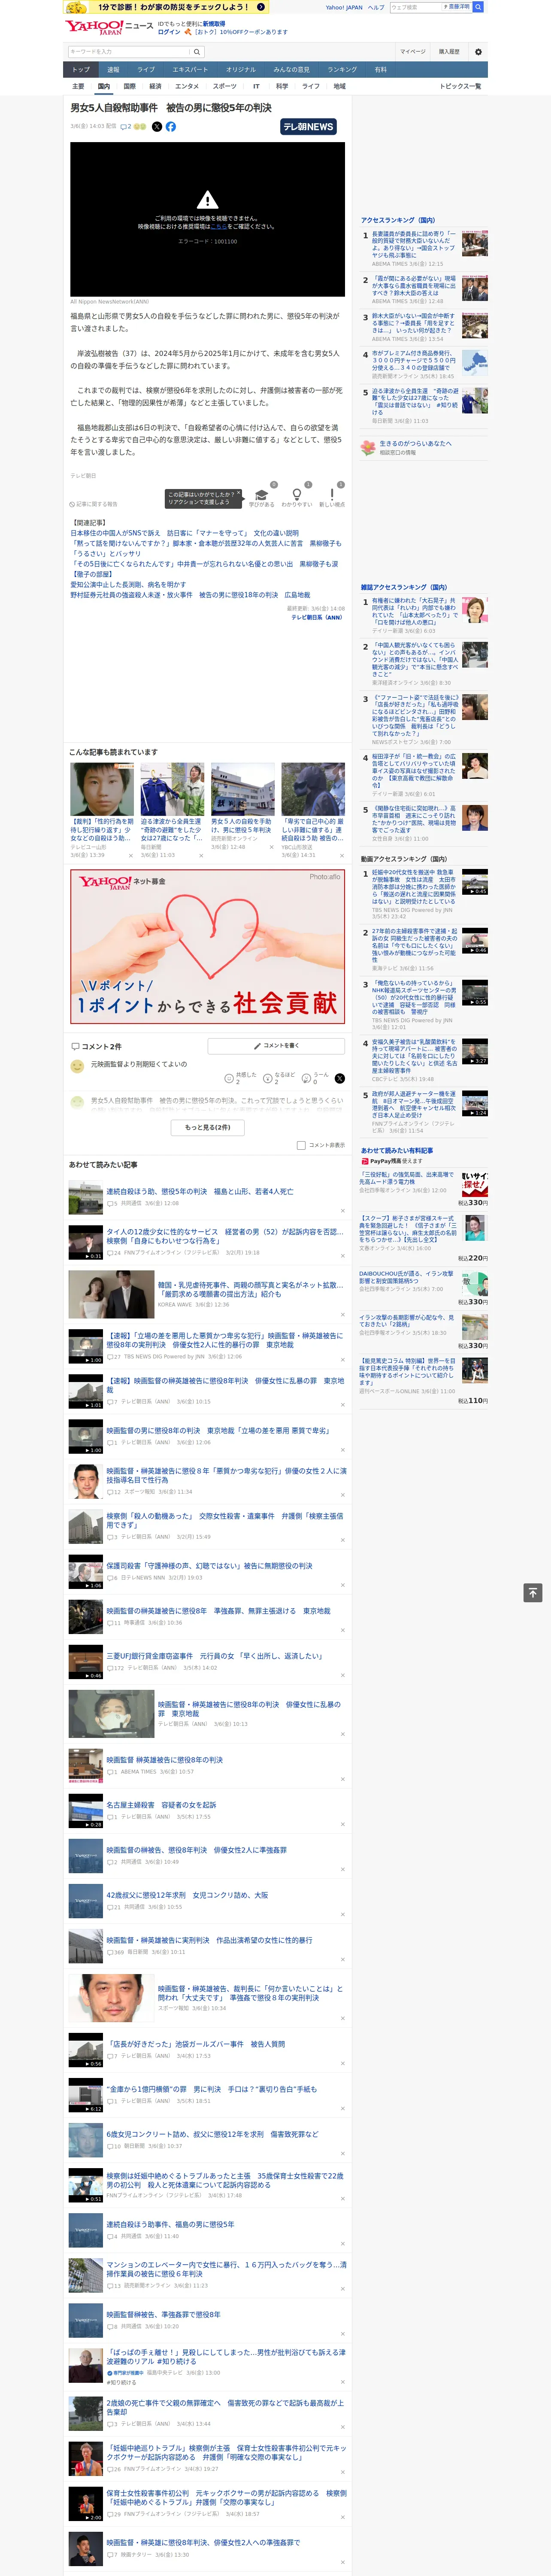The image size is (551, 2576).
Task: Select the 速報 navigation tab
Action: coord(113,70)
